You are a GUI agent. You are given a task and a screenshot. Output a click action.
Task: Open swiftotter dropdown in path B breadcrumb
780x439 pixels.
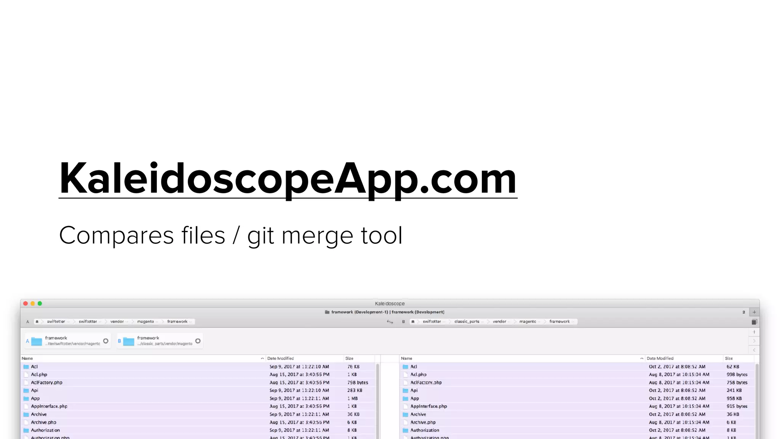point(434,322)
